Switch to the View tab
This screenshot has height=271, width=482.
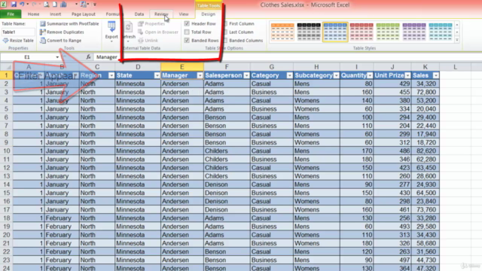coord(184,14)
